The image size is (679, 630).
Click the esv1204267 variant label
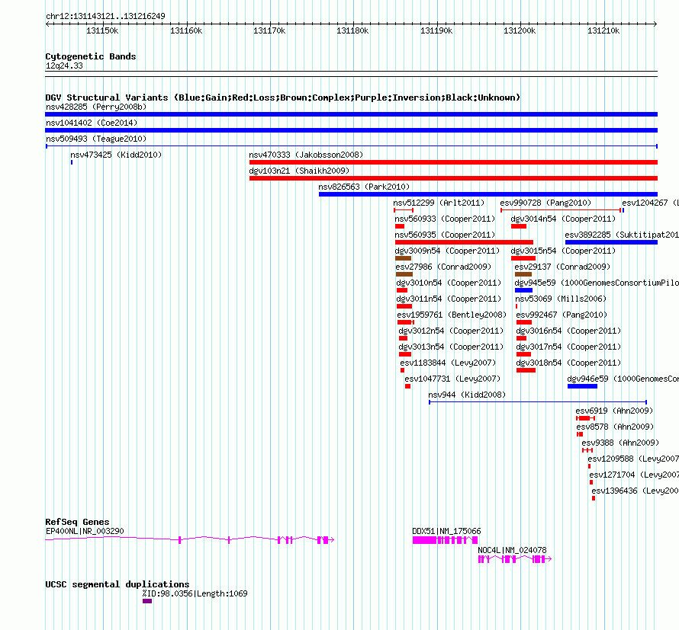(651, 203)
